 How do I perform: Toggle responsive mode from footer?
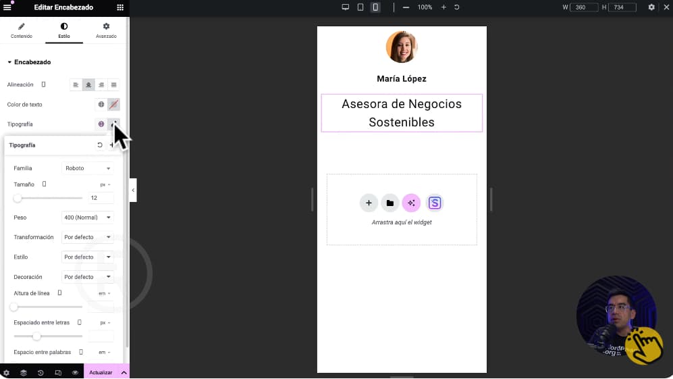coord(58,372)
